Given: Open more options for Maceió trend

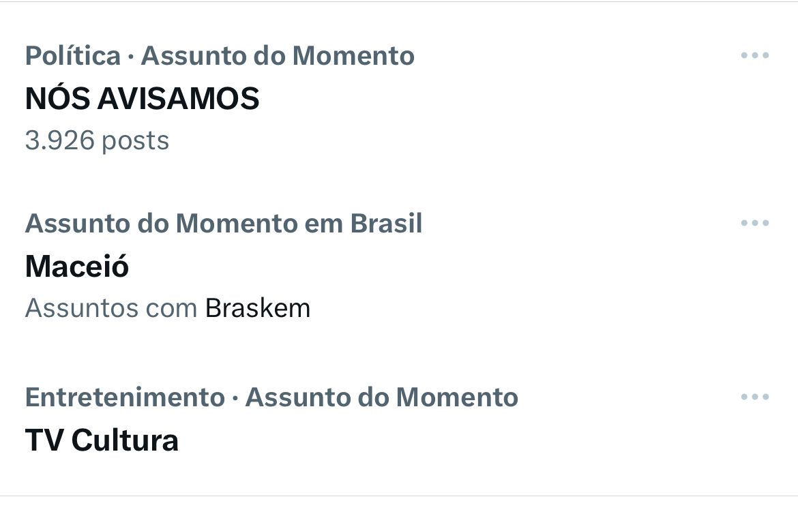Looking at the screenshot, I should click(x=754, y=223).
